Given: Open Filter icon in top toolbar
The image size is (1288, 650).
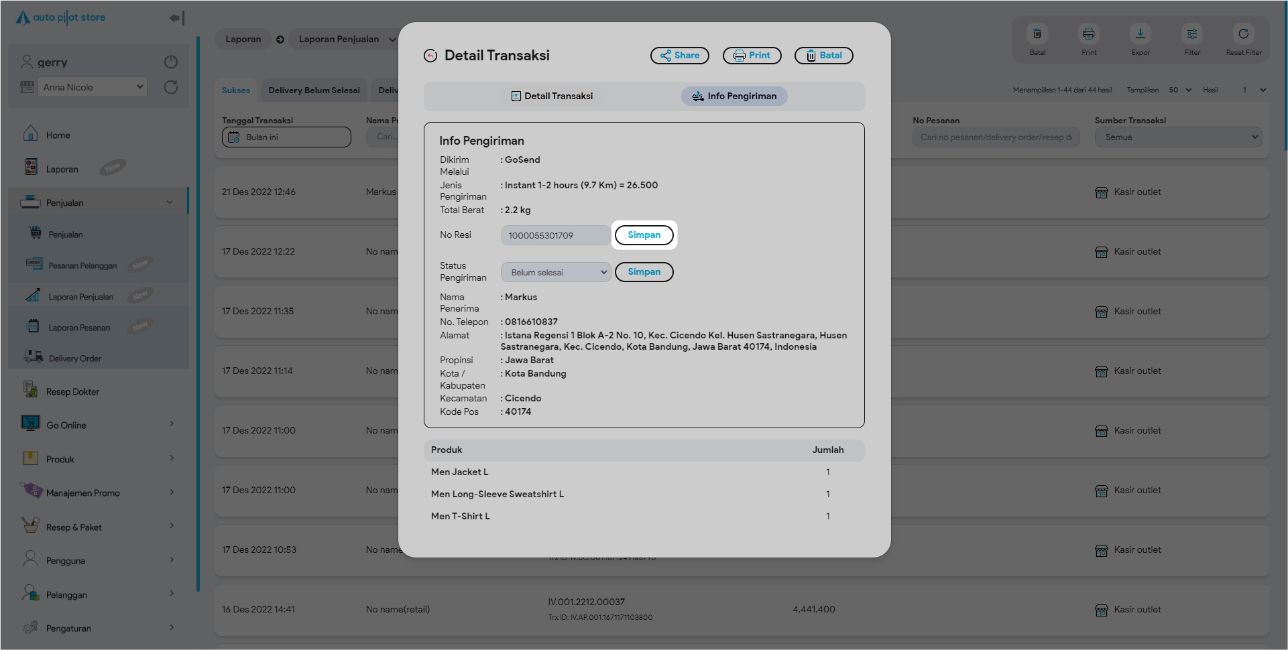Looking at the screenshot, I should (1191, 34).
